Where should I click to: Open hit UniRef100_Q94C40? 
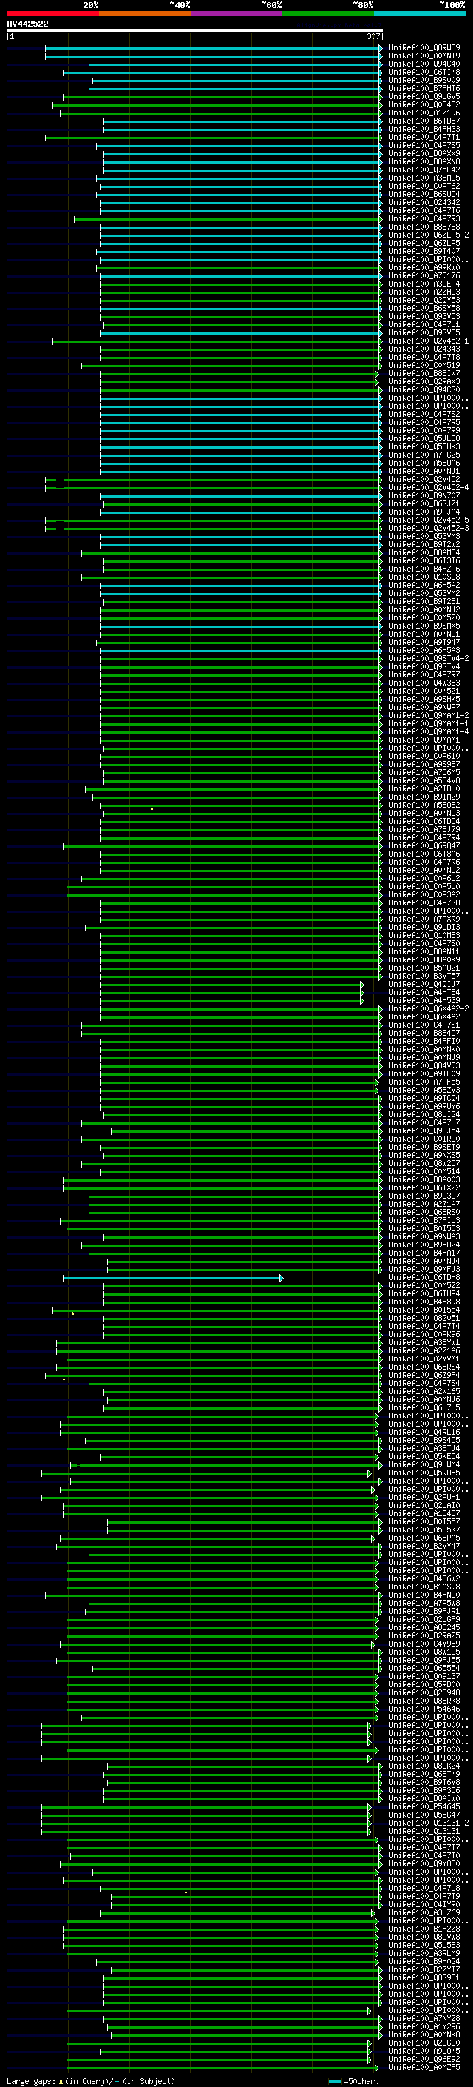[424, 64]
